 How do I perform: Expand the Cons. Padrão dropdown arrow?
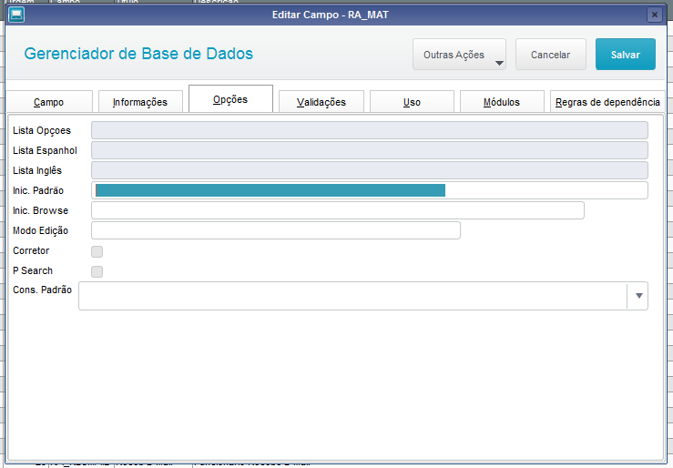point(638,296)
